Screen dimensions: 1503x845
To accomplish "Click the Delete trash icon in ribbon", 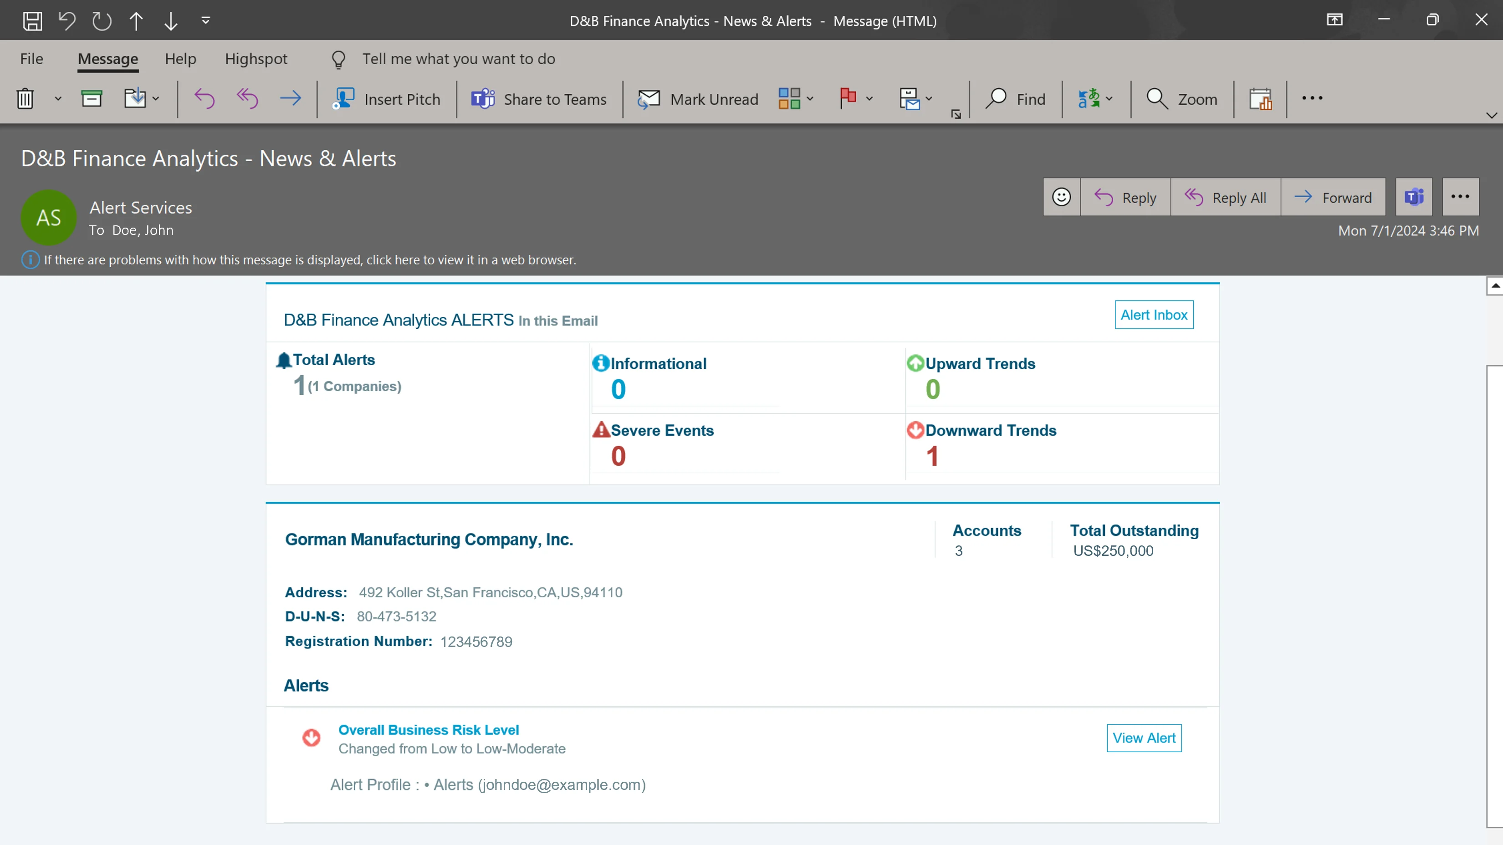I will point(25,98).
